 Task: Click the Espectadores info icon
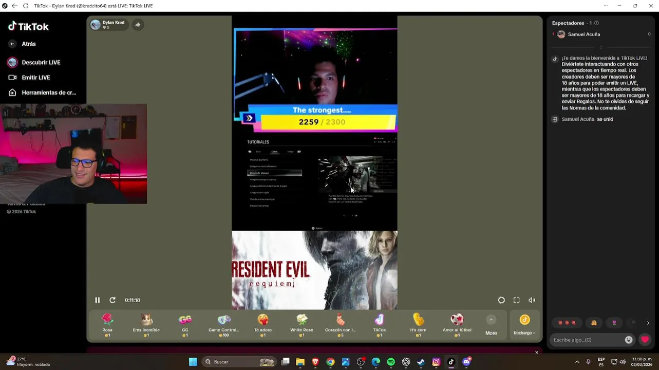click(596, 23)
